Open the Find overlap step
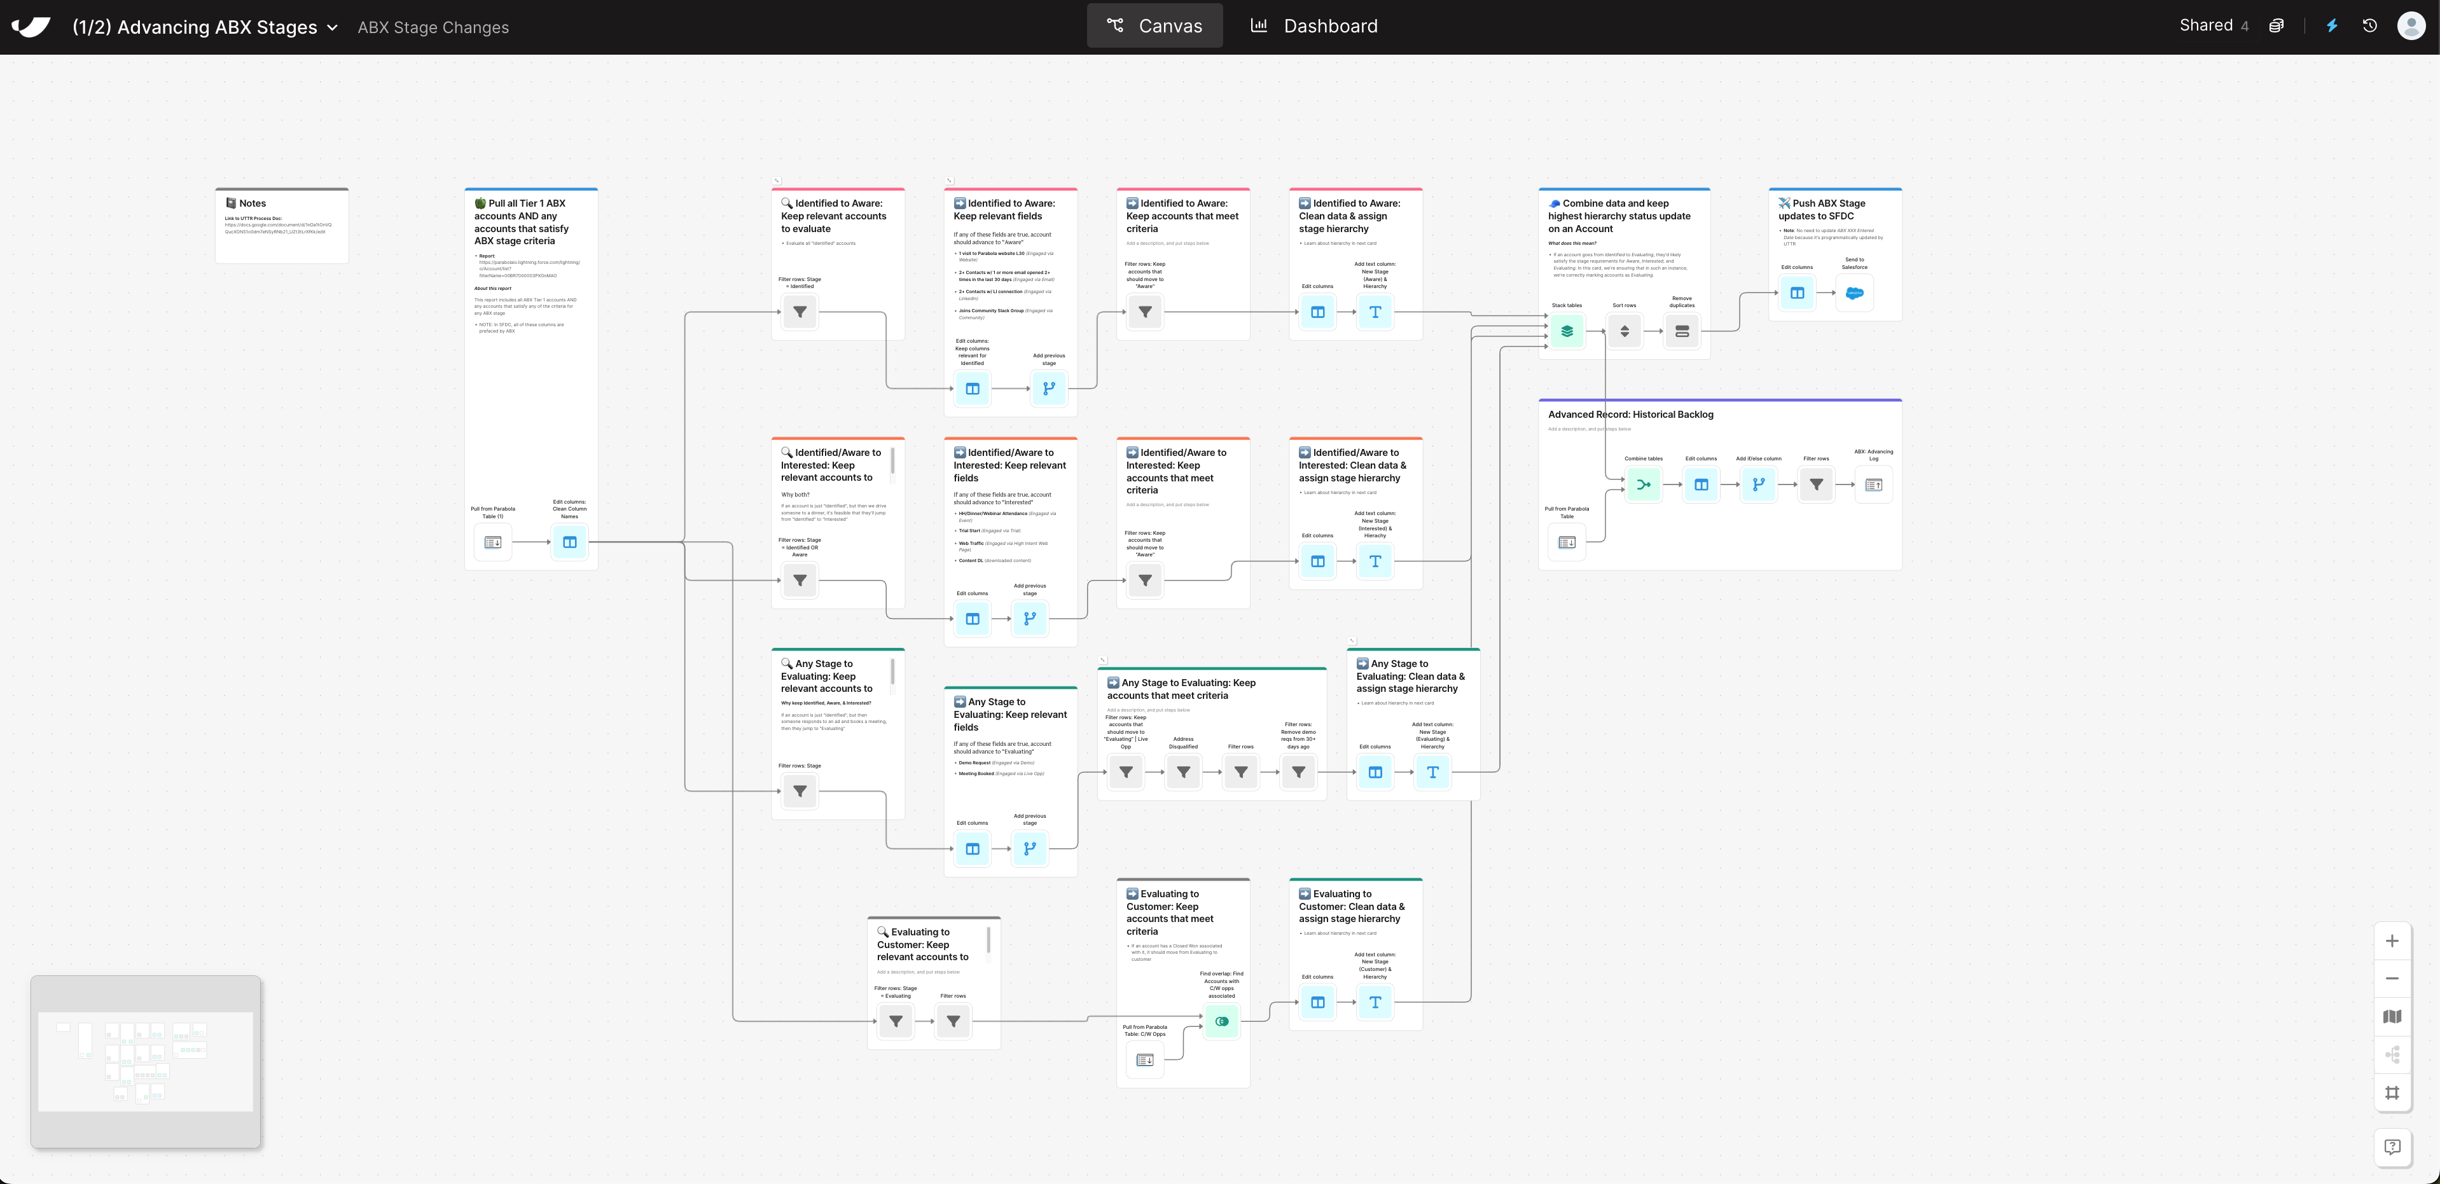 (1221, 1021)
